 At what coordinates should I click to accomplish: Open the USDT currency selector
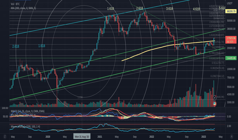click(230, 3)
